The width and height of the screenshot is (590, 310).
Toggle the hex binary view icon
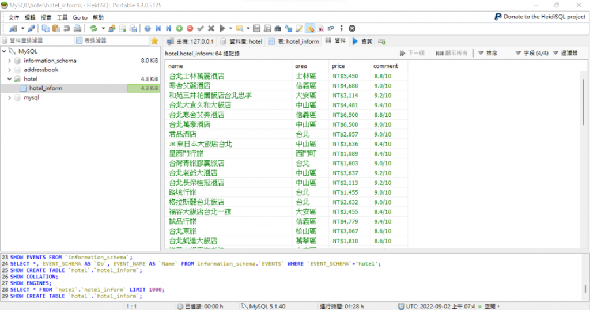point(320,29)
